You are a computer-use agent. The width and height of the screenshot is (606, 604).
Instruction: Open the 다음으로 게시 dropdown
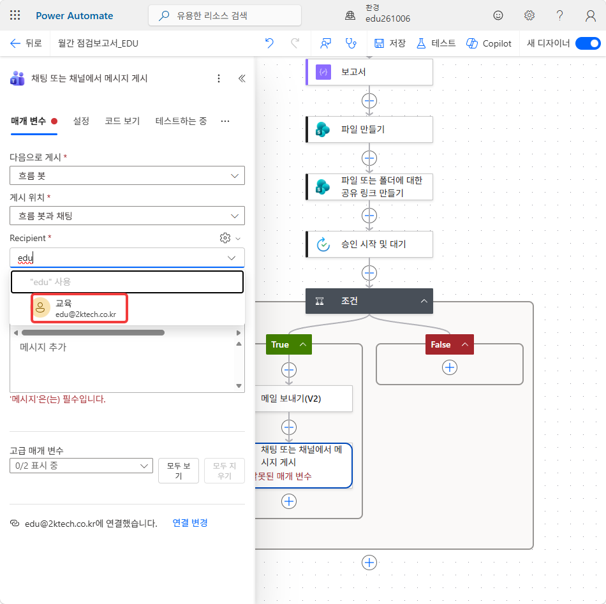(127, 175)
